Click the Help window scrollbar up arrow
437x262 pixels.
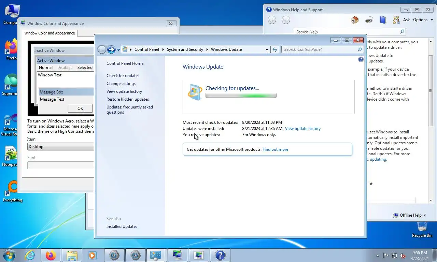click(x=431, y=42)
